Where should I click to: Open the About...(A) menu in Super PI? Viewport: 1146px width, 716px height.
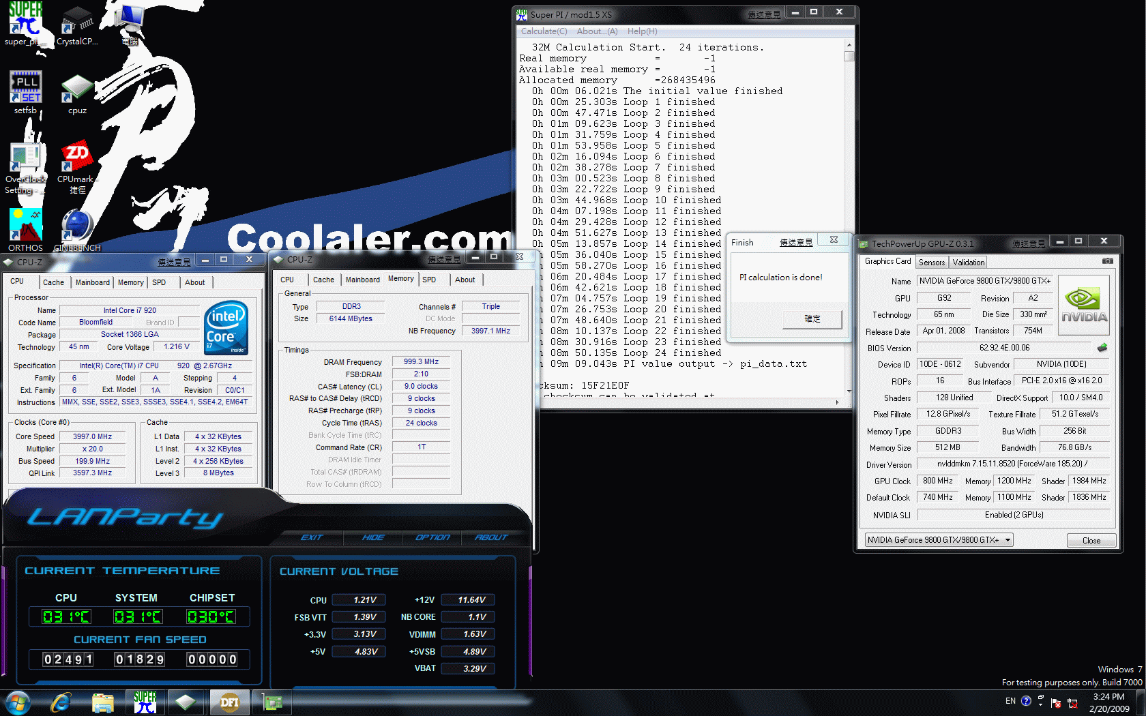point(597,31)
